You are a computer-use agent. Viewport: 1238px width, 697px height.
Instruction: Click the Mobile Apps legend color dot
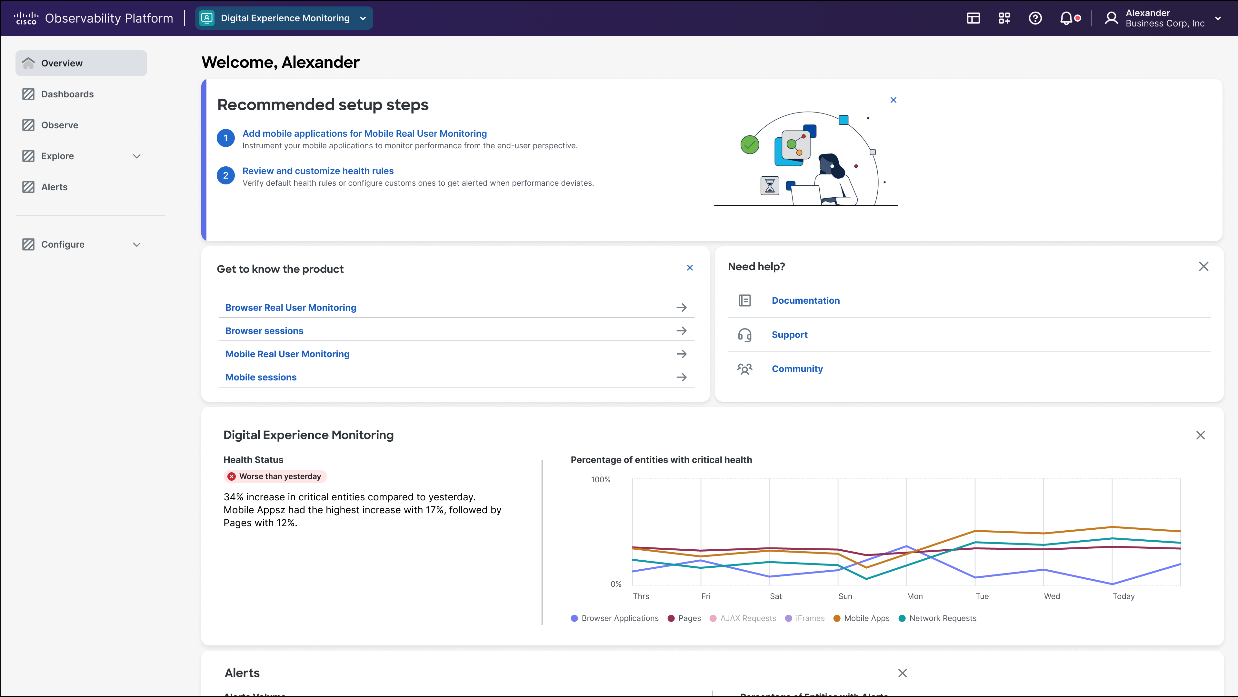click(837, 618)
